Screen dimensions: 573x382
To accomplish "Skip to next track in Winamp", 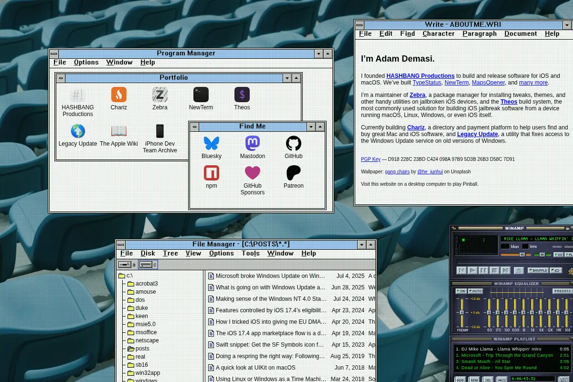I will point(505,270).
